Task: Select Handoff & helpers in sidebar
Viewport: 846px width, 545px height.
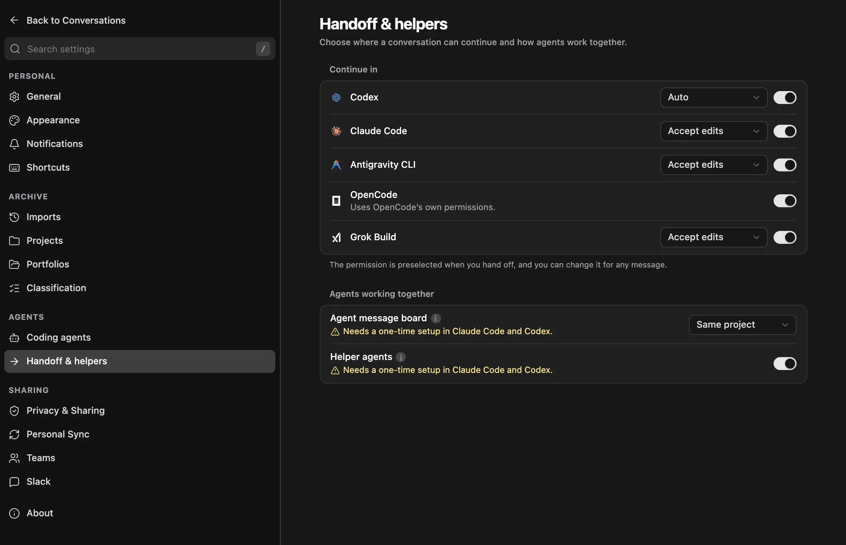Action: [x=139, y=361]
